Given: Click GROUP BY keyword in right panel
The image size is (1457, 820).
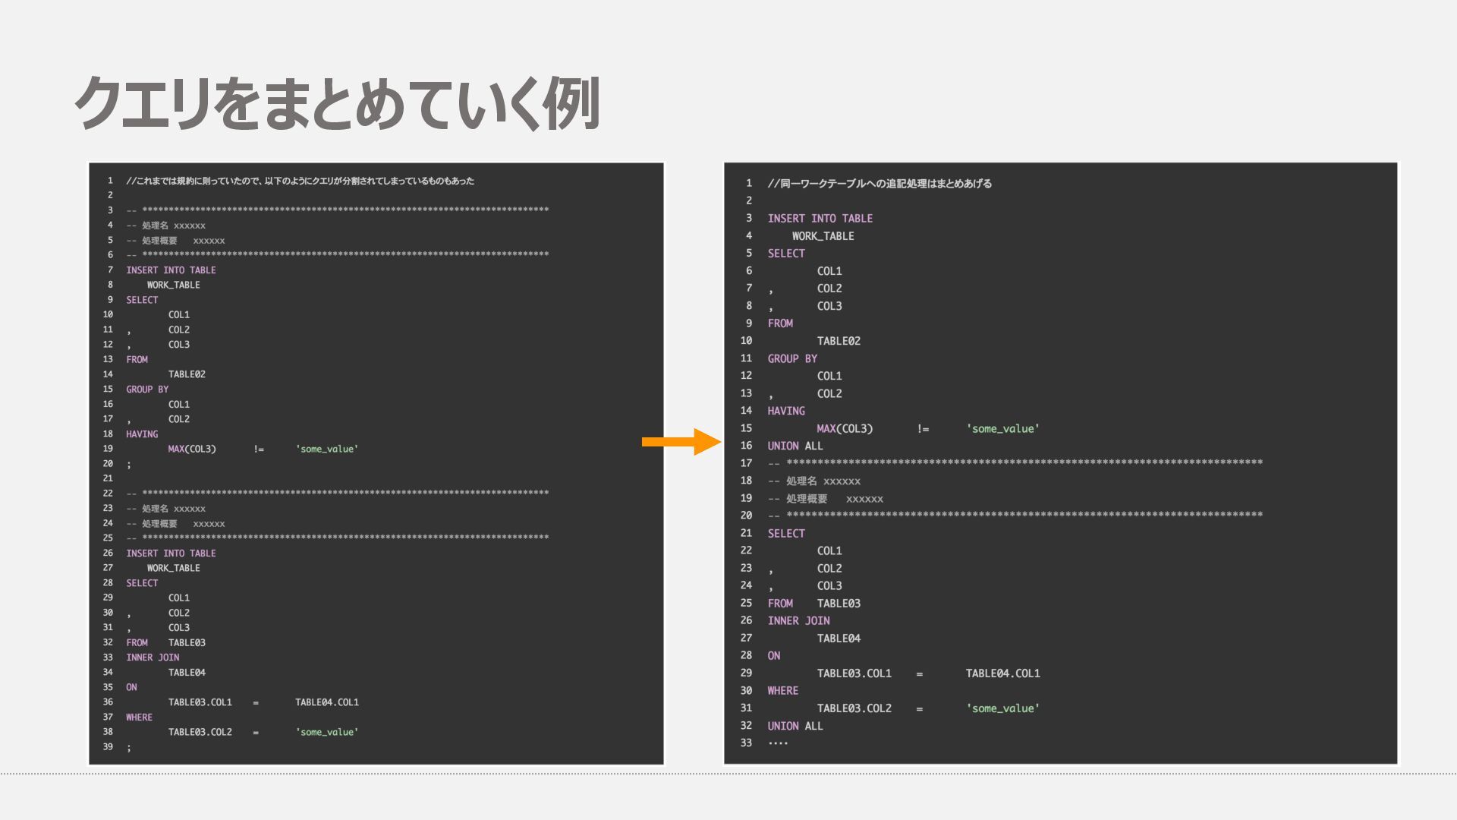Looking at the screenshot, I should [792, 358].
